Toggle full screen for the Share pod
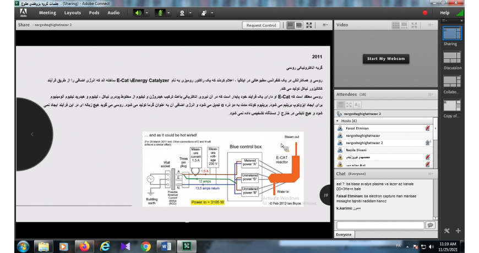479x253 pixels. (309, 25)
